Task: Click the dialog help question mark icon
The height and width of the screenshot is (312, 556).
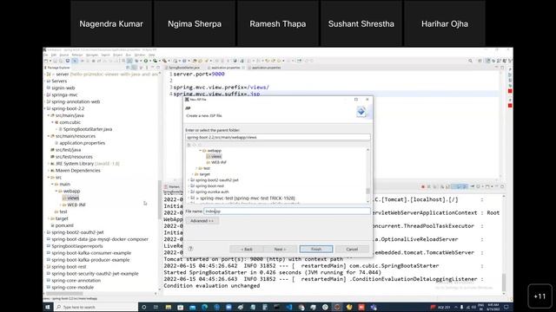Action: point(190,249)
